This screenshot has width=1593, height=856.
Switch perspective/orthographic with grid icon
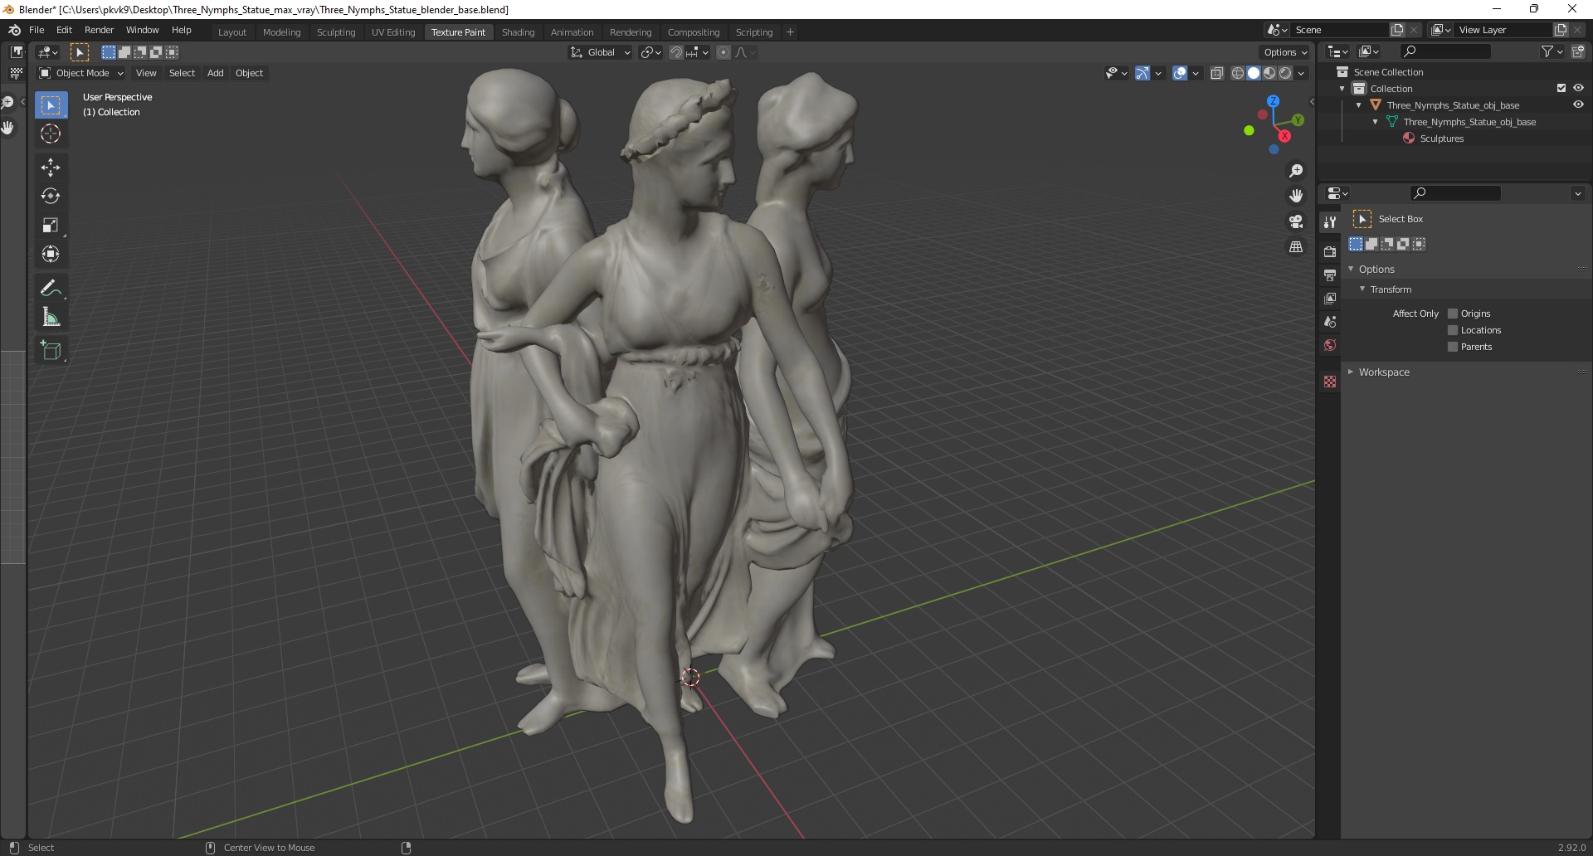[x=1295, y=247]
